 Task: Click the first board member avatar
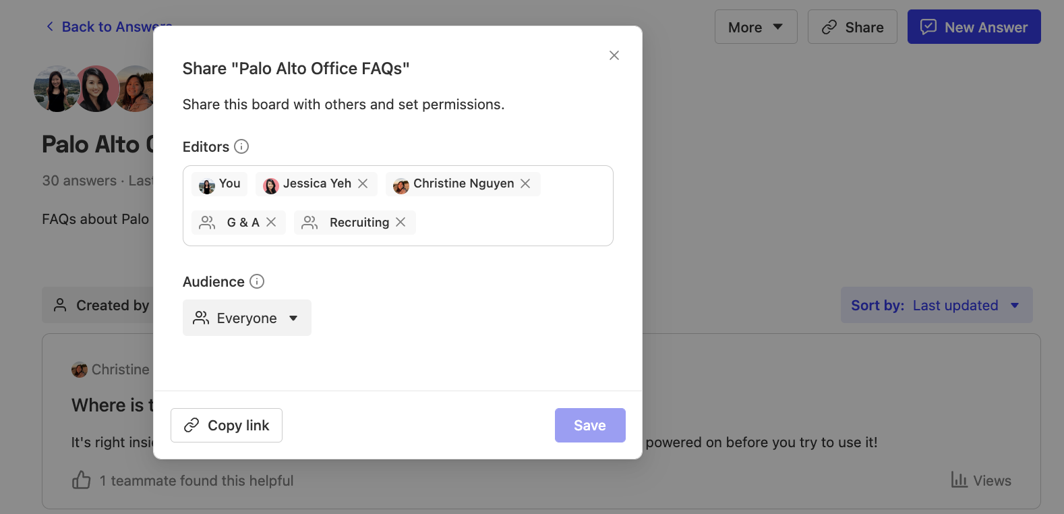(55, 89)
